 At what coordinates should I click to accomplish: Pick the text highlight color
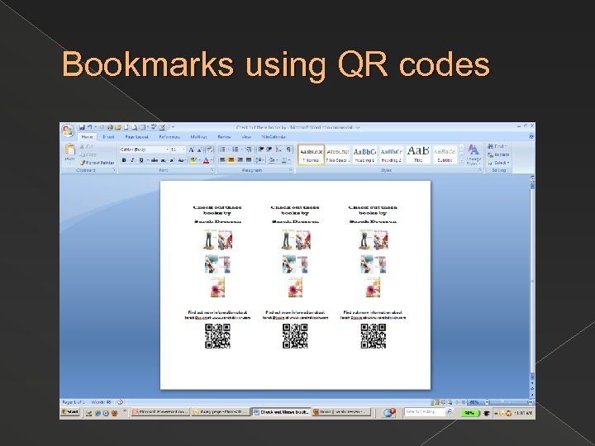point(193,160)
